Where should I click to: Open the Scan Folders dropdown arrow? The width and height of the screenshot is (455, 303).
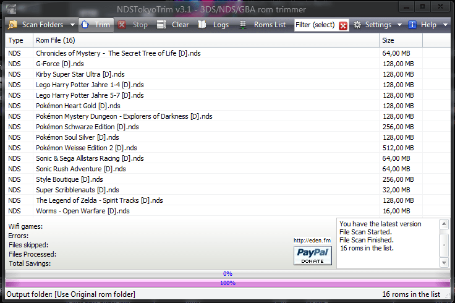click(72, 25)
